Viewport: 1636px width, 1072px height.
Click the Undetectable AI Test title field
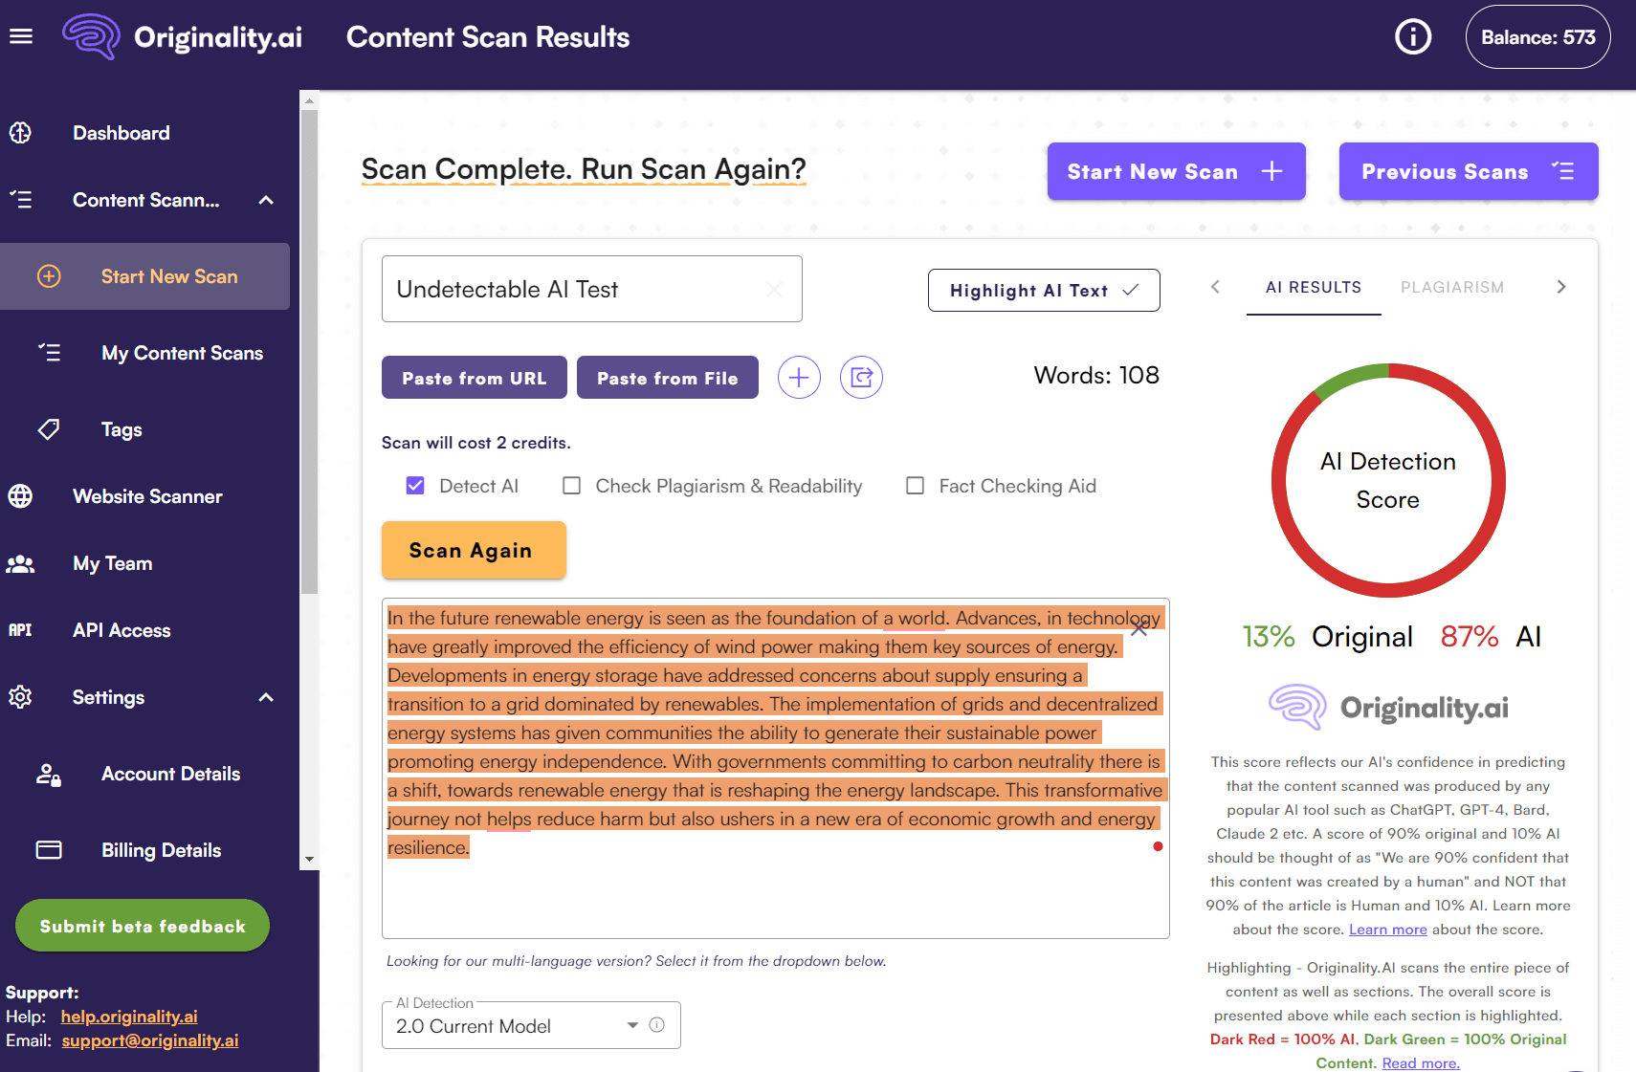(x=574, y=289)
